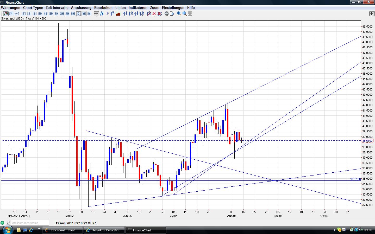The width and height of the screenshot is (375, 234).
Task: Toggle the chart grid icon
Action: pos(102,14)
